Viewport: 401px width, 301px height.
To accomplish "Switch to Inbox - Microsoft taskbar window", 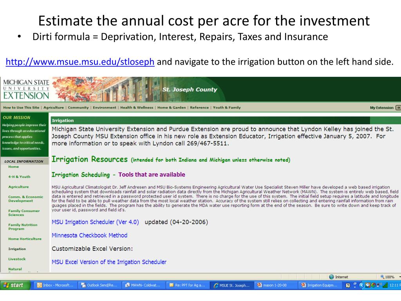I will [x=55, y=285].
